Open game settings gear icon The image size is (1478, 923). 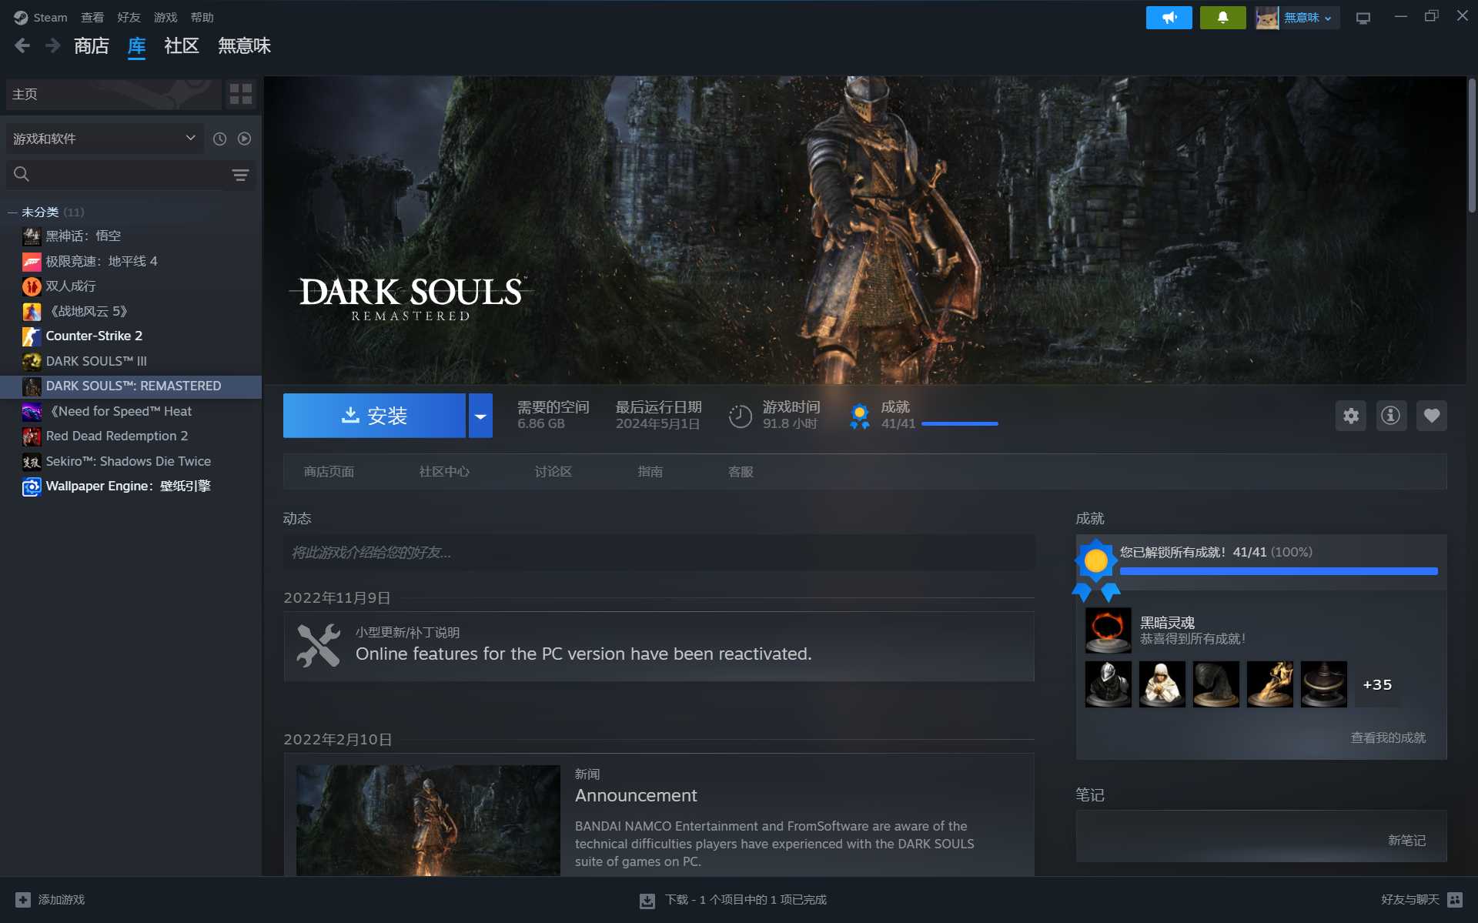[1350, 416]
